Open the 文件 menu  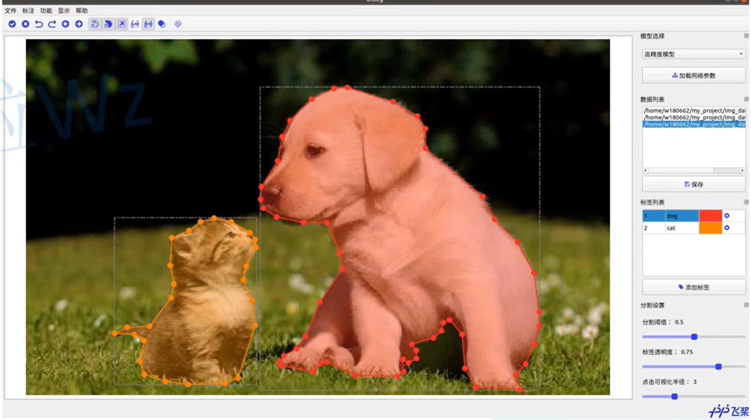tap(10, 11)
